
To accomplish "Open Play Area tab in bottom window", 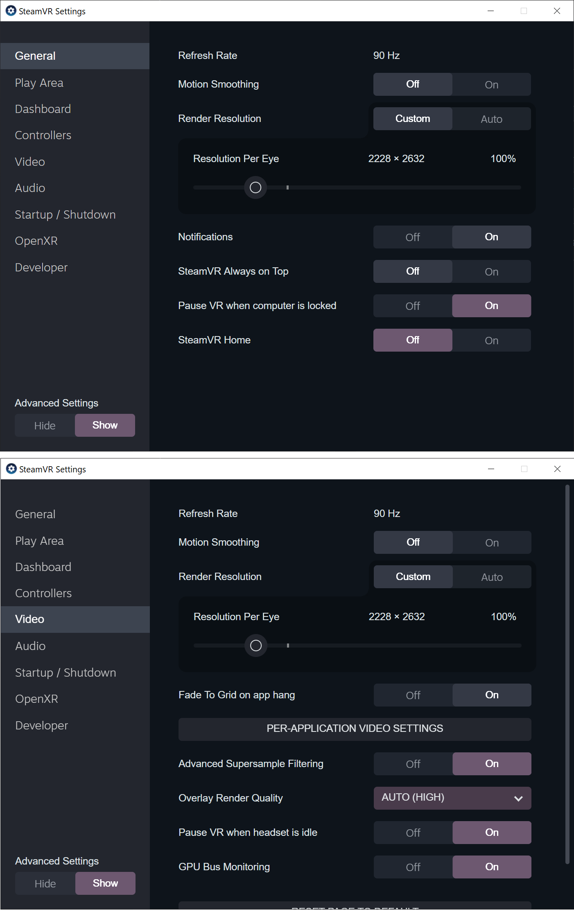I will click(75, 541).
